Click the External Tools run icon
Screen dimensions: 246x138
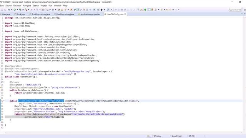(x=26, y=10)
